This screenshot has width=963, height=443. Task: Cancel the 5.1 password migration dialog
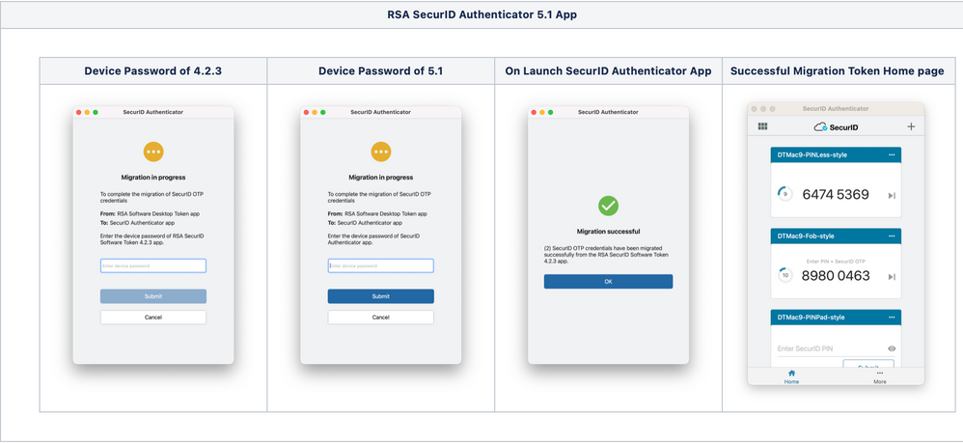point(380,317)
